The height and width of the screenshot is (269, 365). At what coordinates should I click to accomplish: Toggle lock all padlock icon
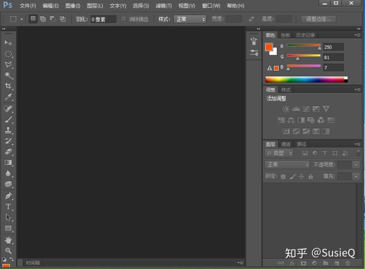point(311,176)
